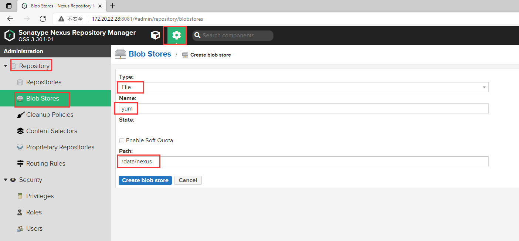This screenshot has height=241, width=519.
Task: Click the Users people icon
Action: pos(20,228)
